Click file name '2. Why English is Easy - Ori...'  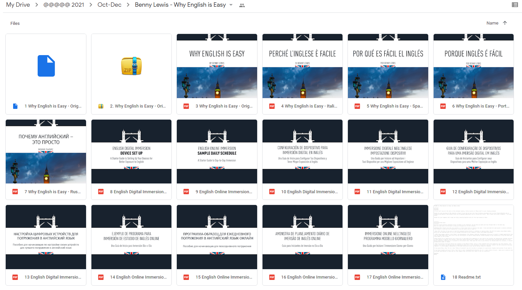[138, 106]
